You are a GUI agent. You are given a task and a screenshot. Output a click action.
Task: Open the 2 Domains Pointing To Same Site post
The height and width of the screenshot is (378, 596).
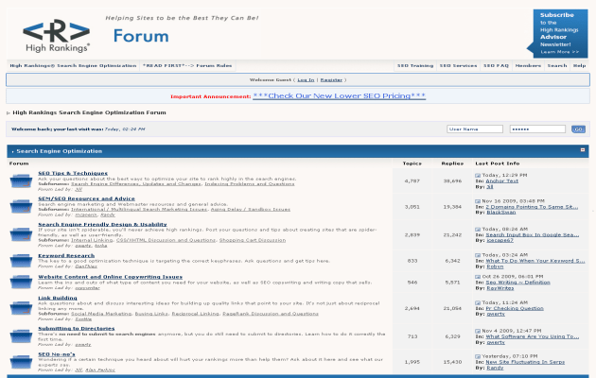[x=532, y=207]
